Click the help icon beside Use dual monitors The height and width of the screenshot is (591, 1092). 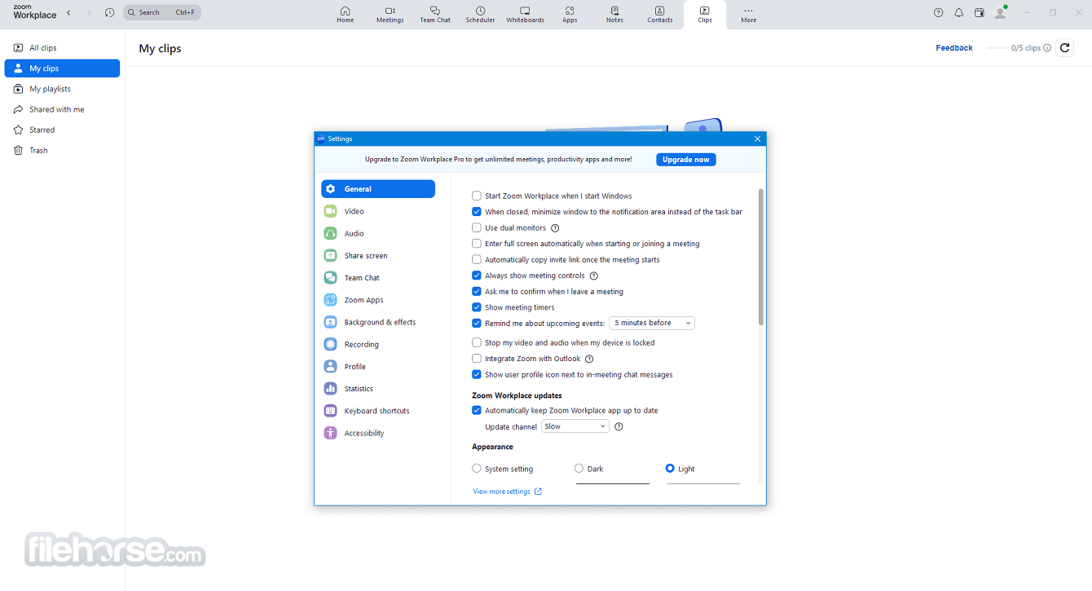555,228
